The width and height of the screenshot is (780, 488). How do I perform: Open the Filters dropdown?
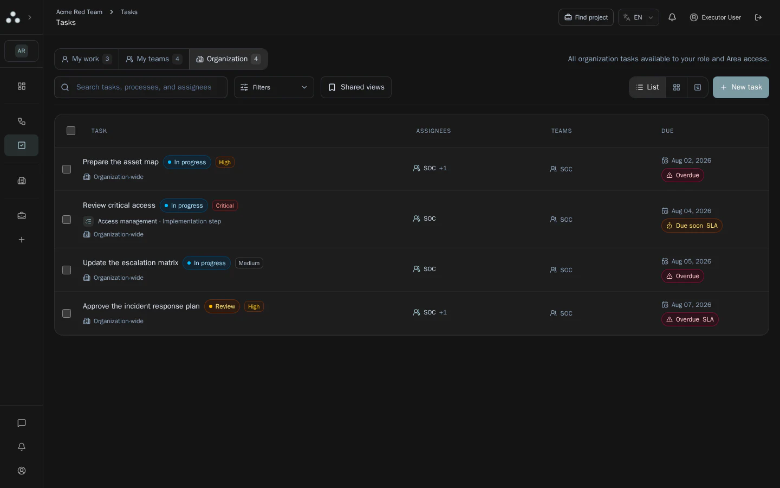pos(274,87)
